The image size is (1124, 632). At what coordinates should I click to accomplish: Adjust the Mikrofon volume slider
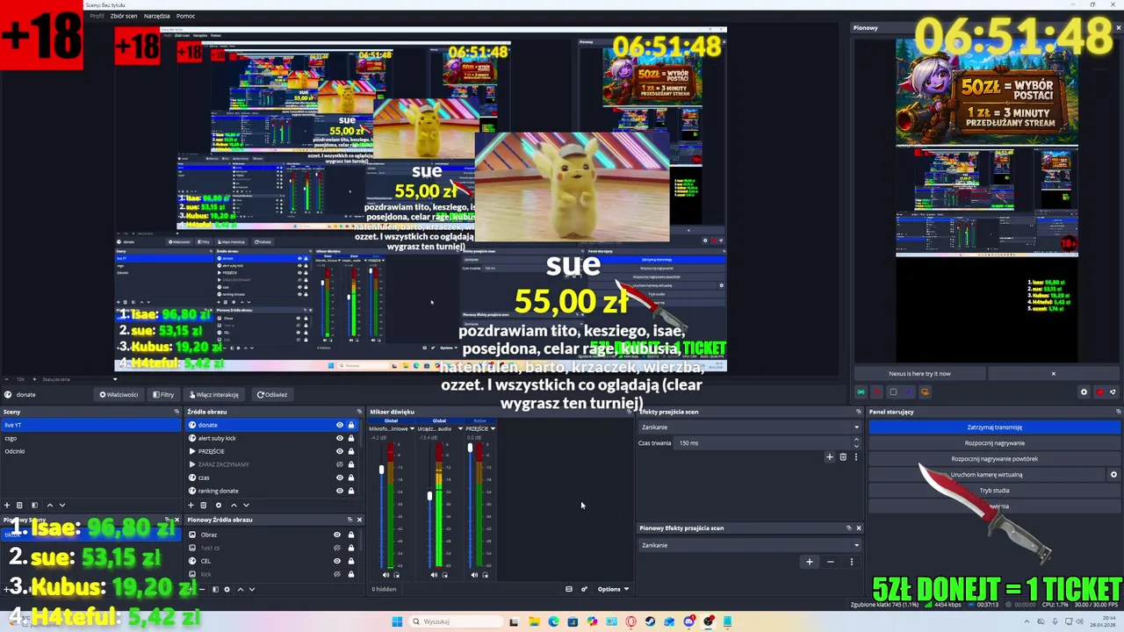[x=382, y=470]
